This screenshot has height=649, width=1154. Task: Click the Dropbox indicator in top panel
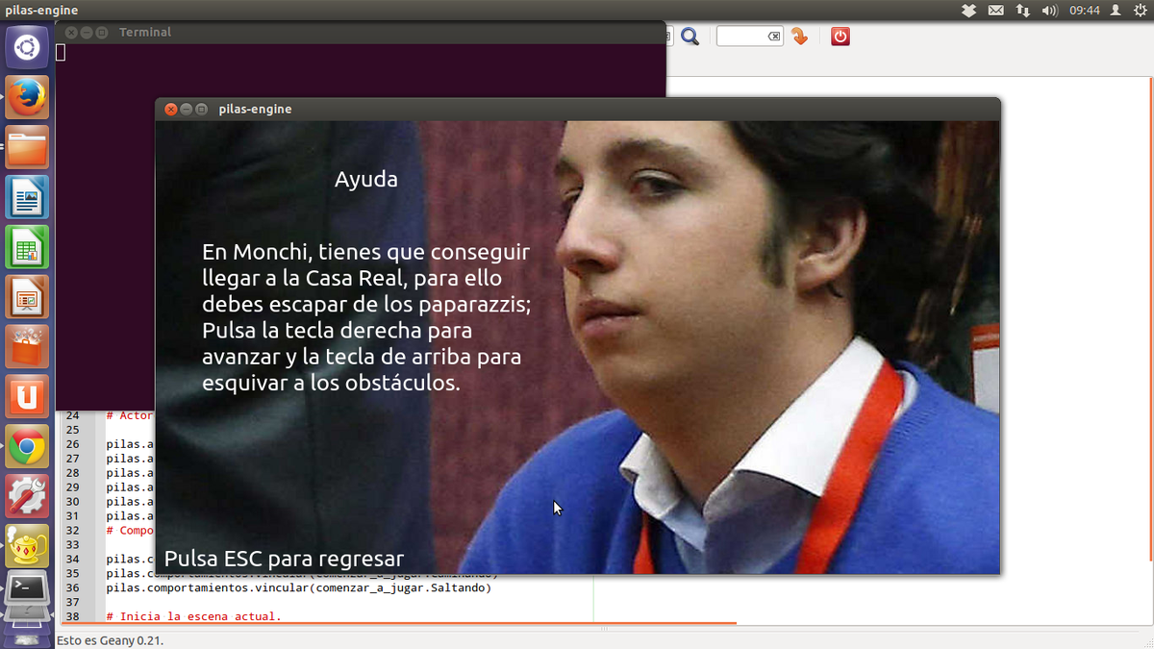pyautogui.click(x=969, y=11)
